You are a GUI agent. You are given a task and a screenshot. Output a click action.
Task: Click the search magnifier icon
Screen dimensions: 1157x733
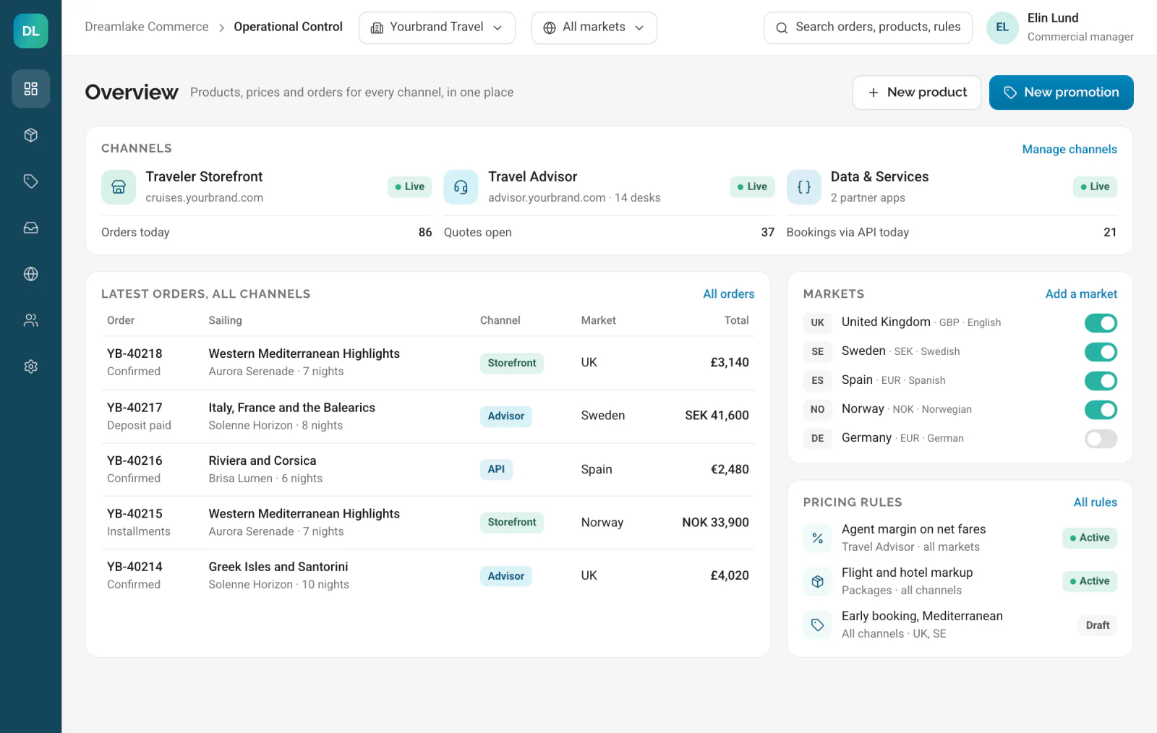tap(782, 28)
